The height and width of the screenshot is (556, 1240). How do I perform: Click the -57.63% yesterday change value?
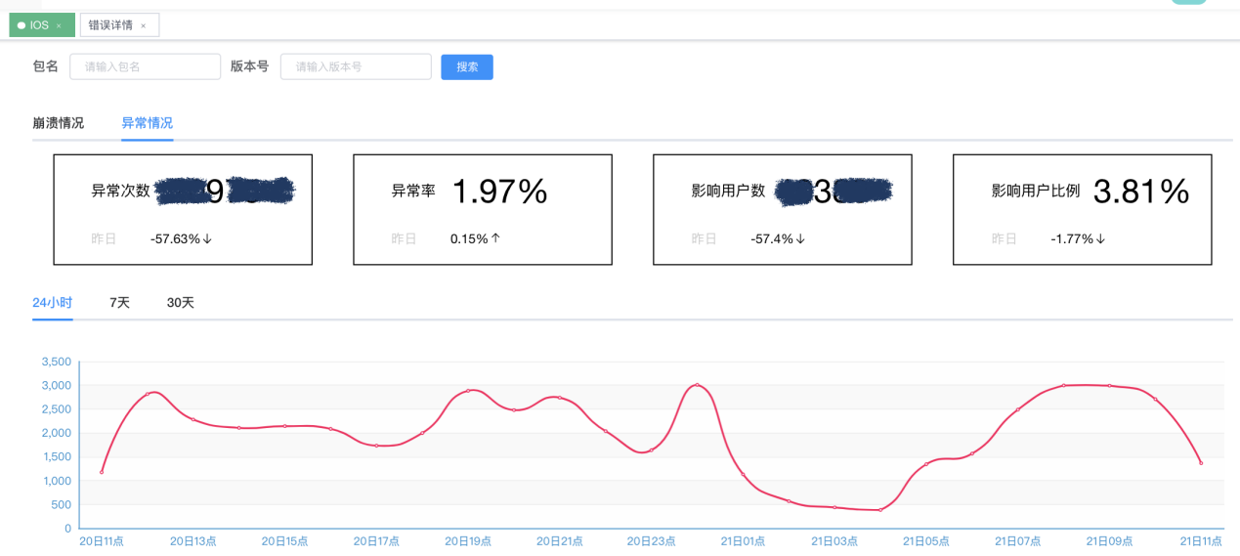tap(182, 238)
